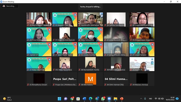Viewport: 181px width, 102px height.
Task: Open Google Chrome with notification badge
Action: click(x=72, y=99)
